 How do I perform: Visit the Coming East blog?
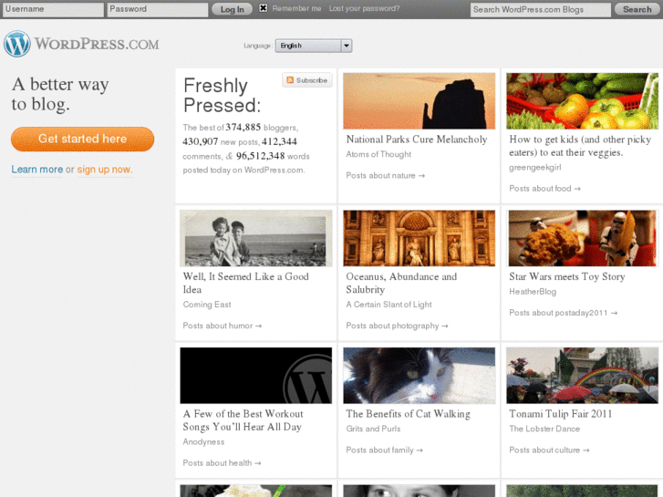point(207,305)
